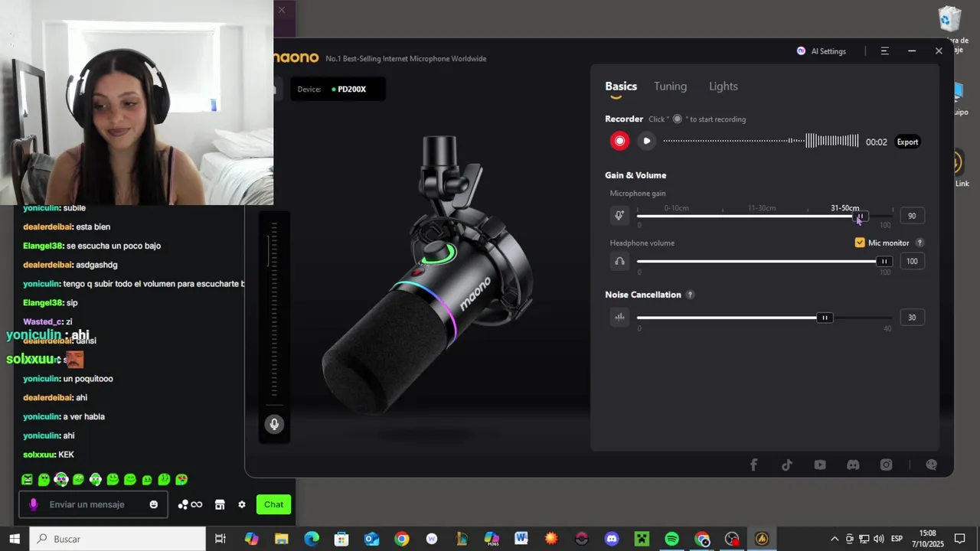Screen dimensions: 980x551
Task: Open the system volume tray icon
Action: (x=878, y=539)
